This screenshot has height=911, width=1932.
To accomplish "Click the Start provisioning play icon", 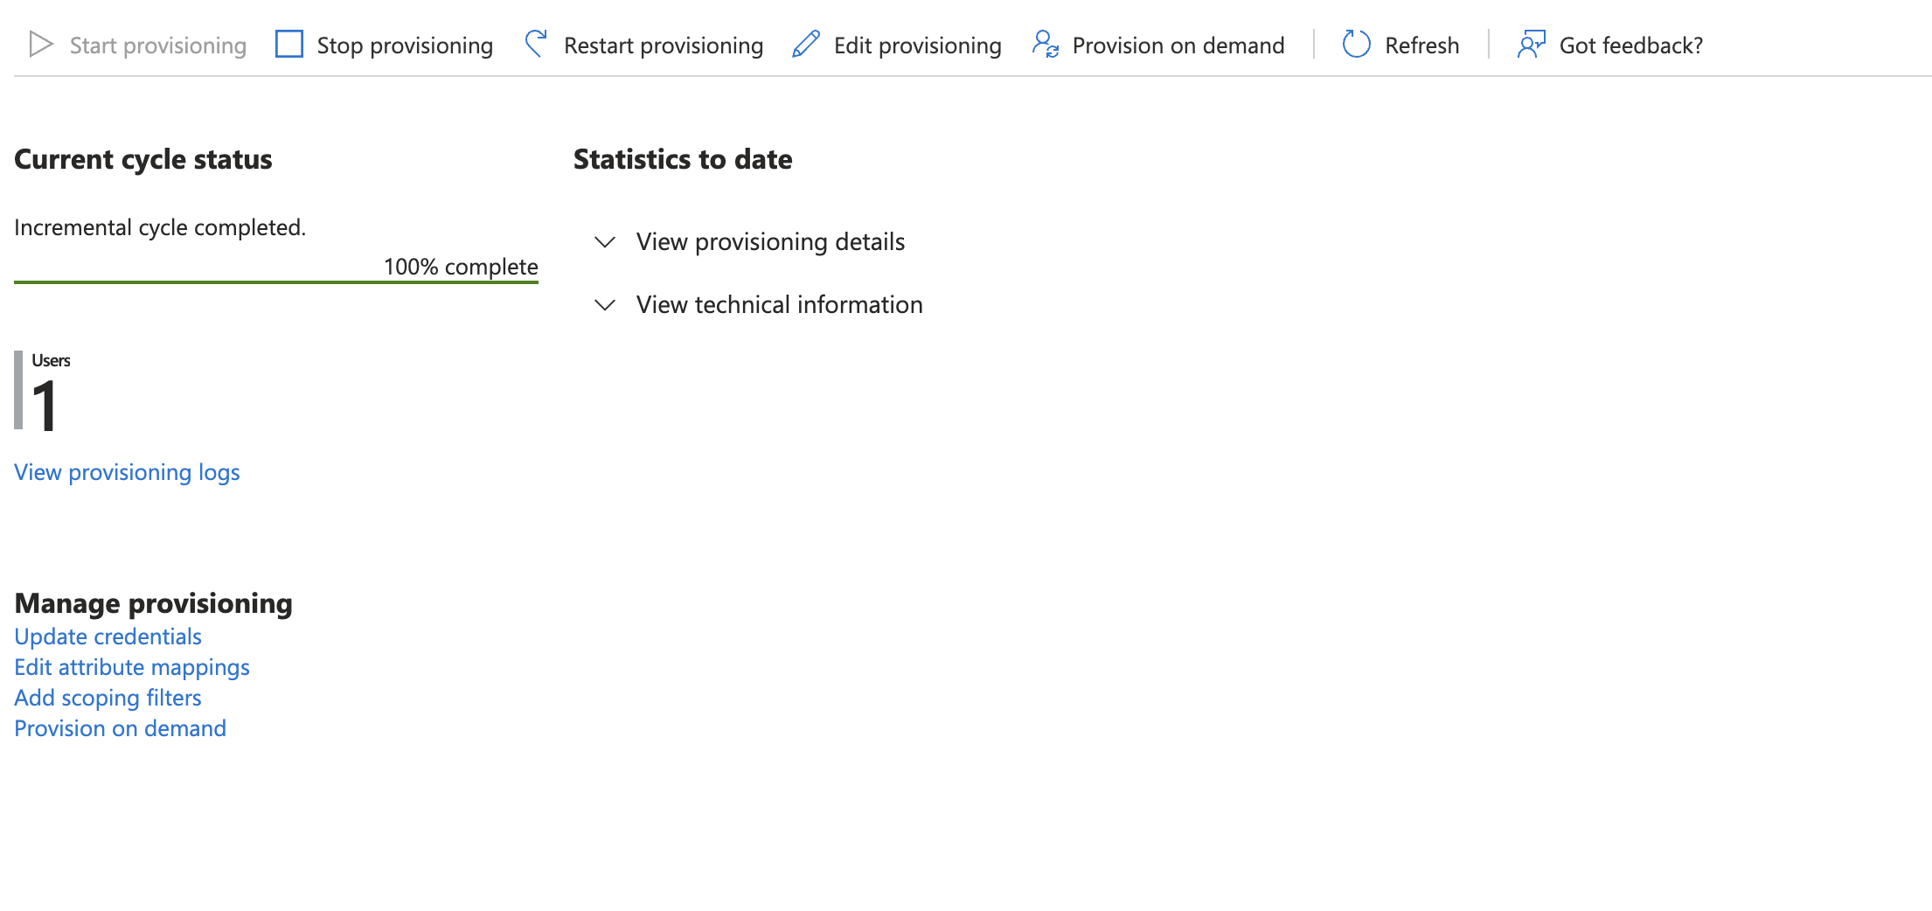I will 41,45.
